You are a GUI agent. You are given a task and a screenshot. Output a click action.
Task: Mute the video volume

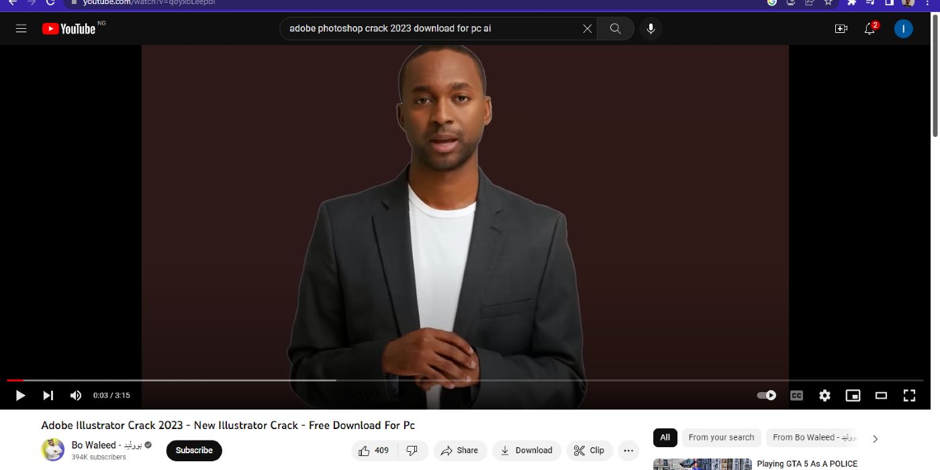tap(76, 395)
